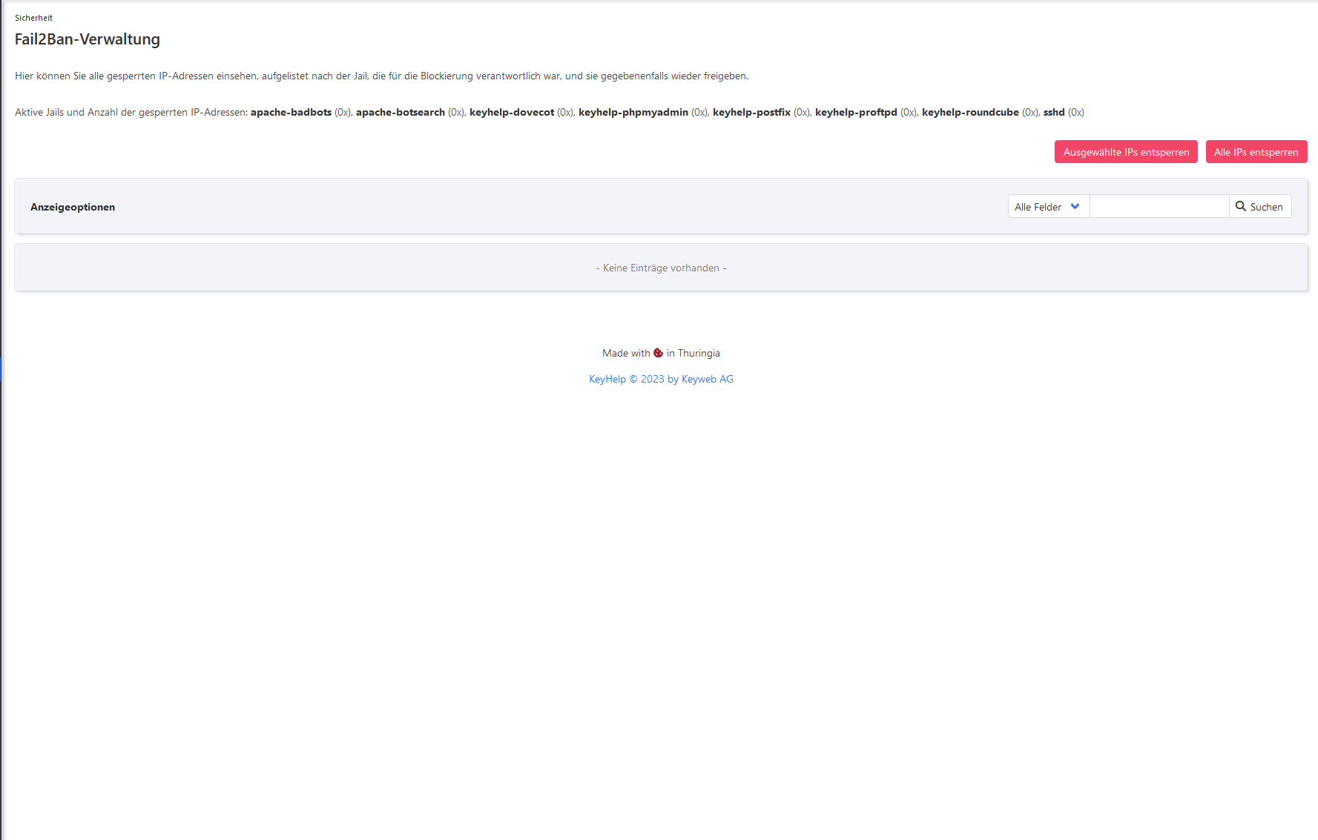The image size is (1318, 840).
Task: Click the keyhelp-dovecot jail entry
Action: (511, 113)
